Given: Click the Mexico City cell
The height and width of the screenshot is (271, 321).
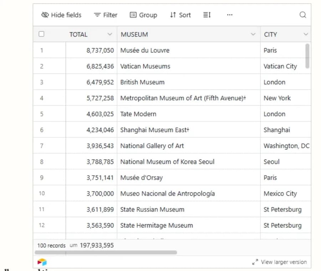Looking at the screenshot, I should tap(286, 193).
